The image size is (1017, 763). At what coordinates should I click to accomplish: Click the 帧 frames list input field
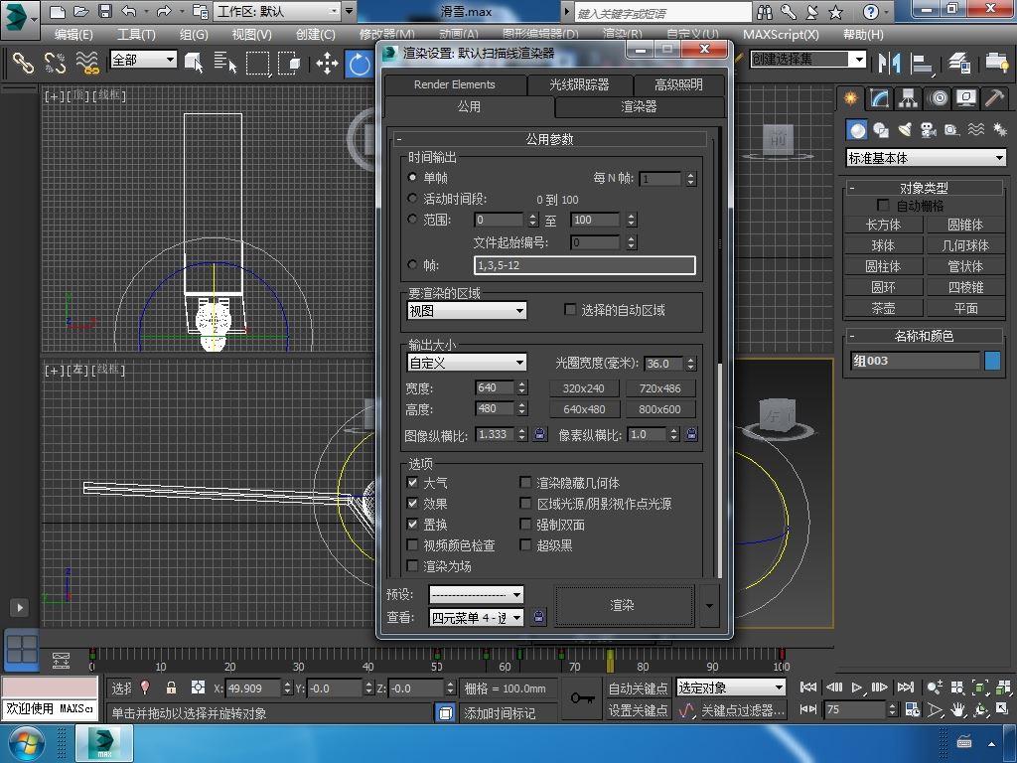(584, 265)
